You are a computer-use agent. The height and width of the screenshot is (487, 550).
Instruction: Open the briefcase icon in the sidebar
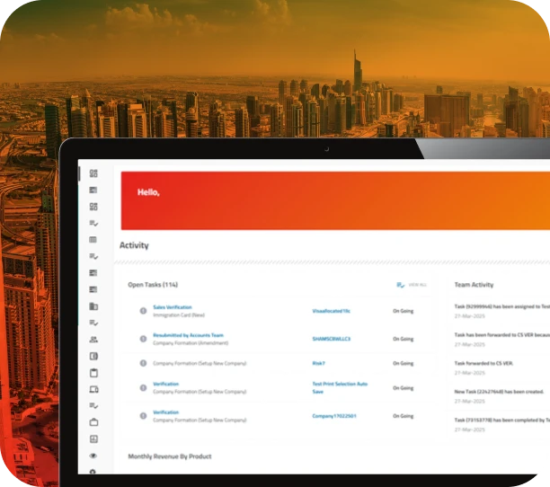[93, 422]
